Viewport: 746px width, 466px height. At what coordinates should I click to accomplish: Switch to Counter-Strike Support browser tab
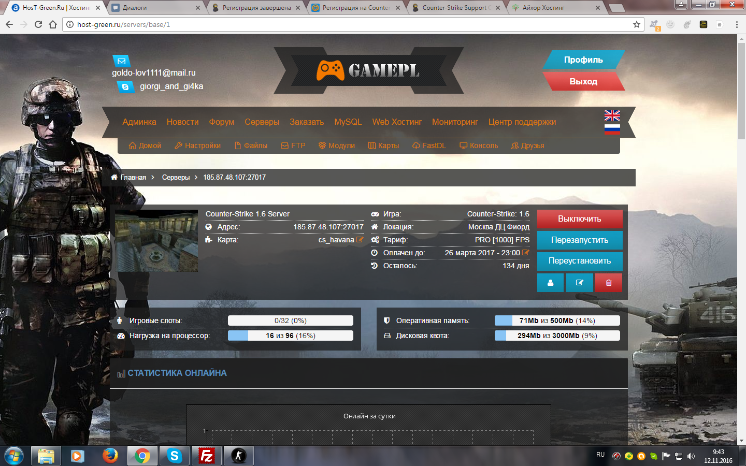(456, 8)
